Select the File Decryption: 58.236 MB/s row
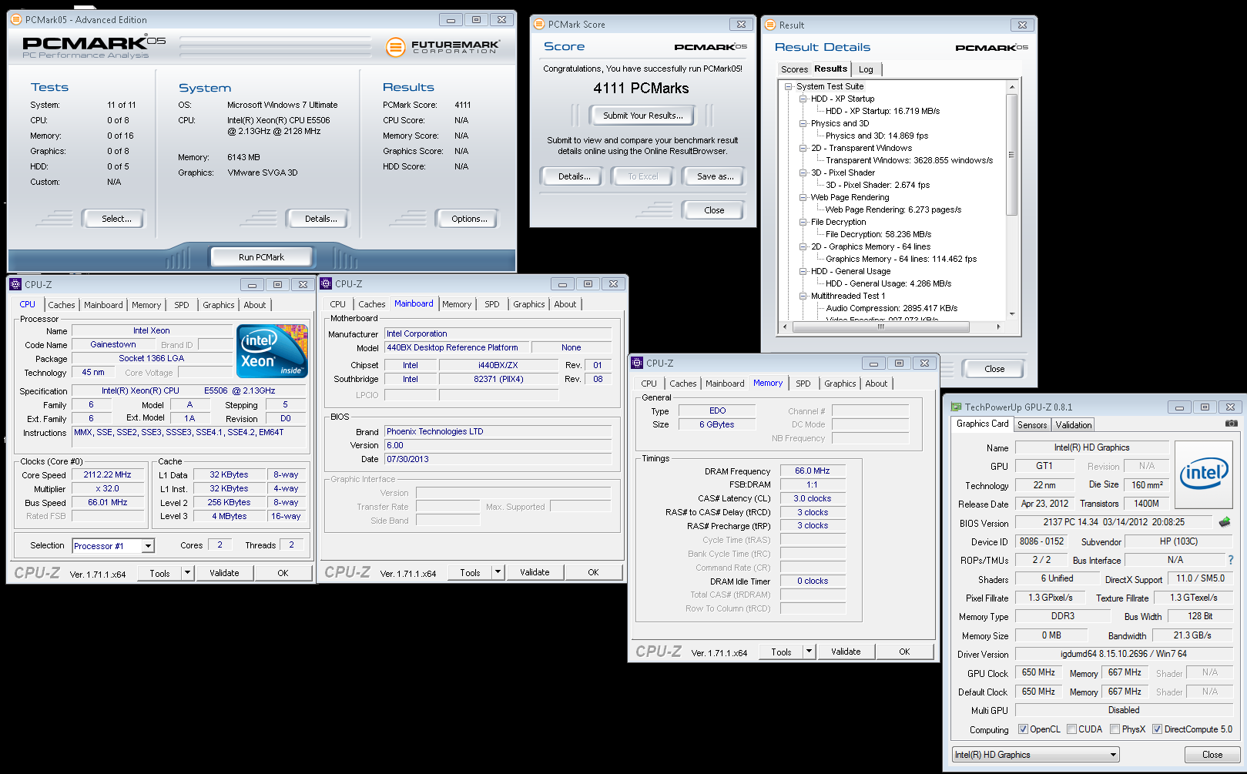The image size is (1247, 774). (878, 234)
